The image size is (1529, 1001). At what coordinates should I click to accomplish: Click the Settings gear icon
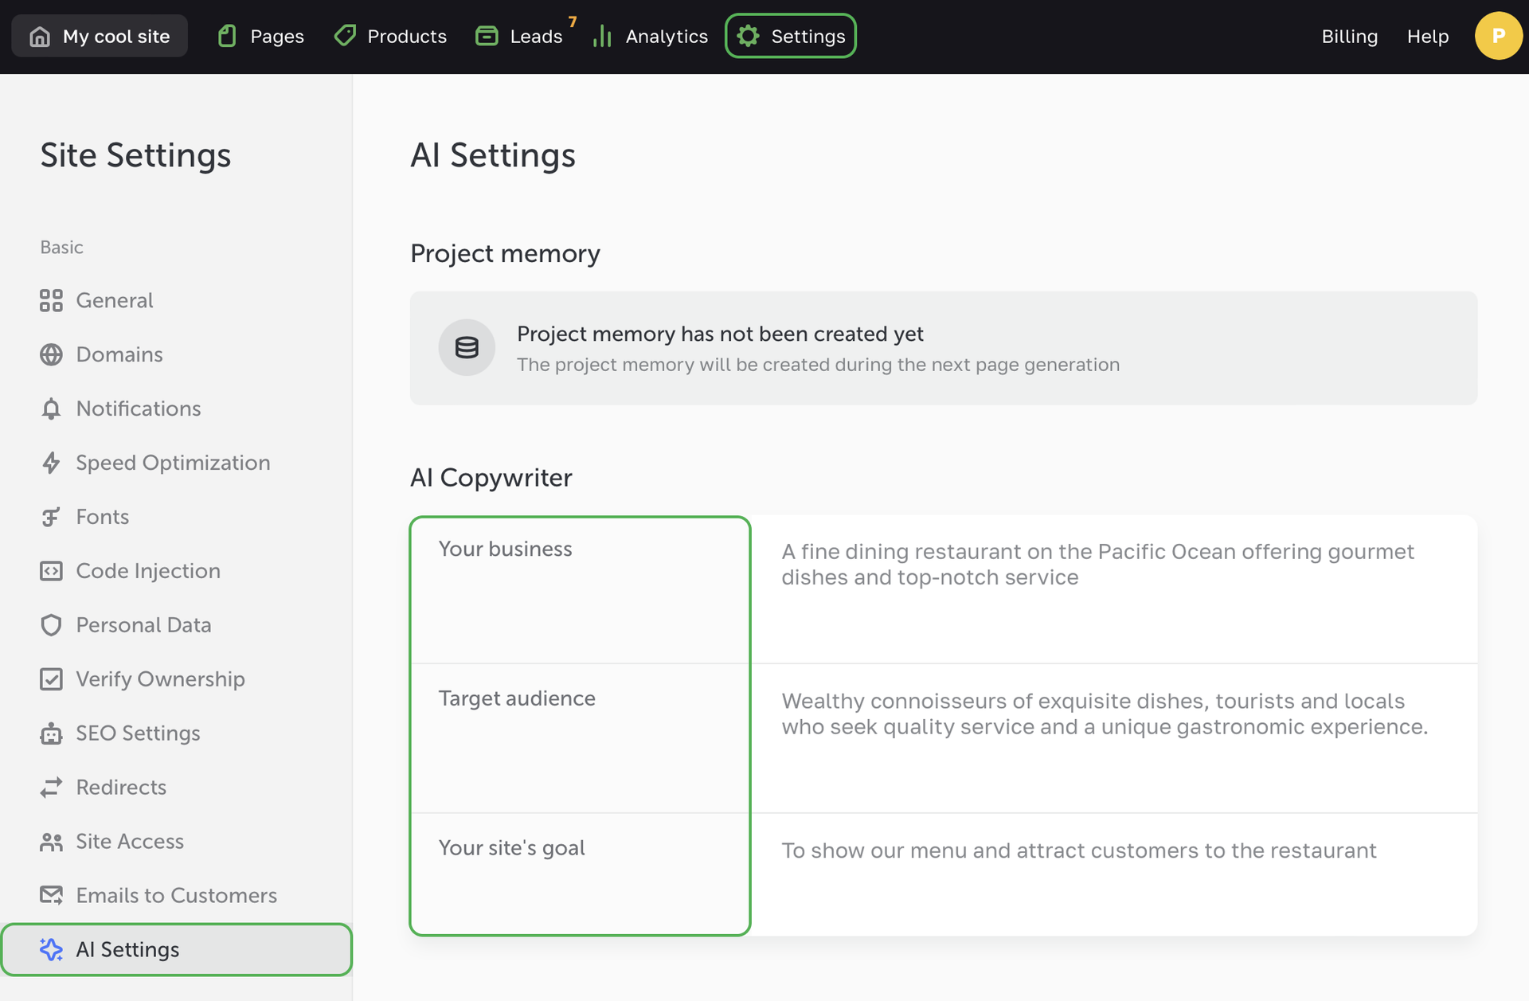748,36
